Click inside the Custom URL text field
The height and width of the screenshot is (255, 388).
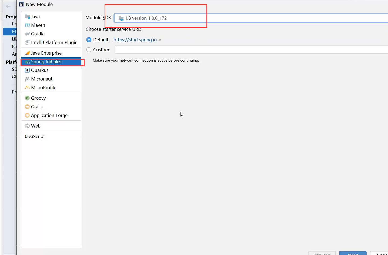coord(251,50)
